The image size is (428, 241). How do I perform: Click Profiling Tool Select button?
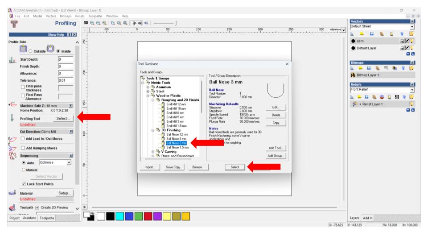(63, 118)
